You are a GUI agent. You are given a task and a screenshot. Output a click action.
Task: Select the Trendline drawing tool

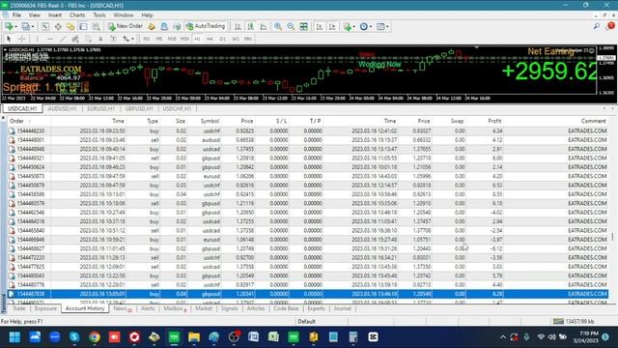click(x=62, y=39)
